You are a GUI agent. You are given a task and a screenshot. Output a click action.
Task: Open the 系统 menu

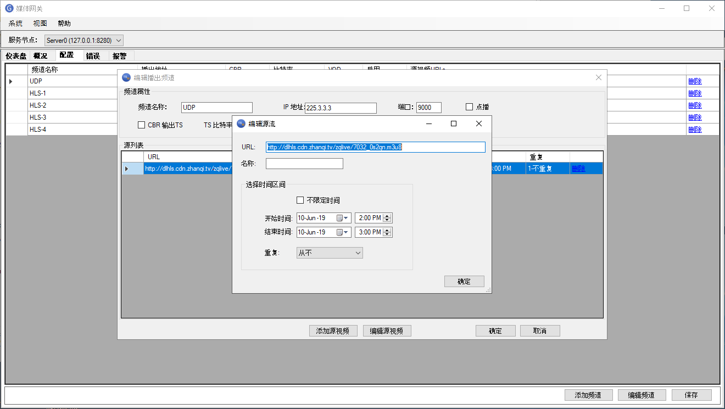coord(14,23)
